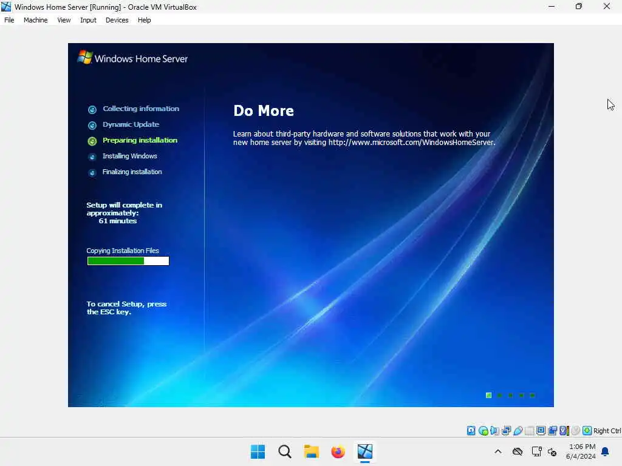Click 'Dynamic Update' step text
This screenshot has height=466, width=622.
tap(131, 124)
